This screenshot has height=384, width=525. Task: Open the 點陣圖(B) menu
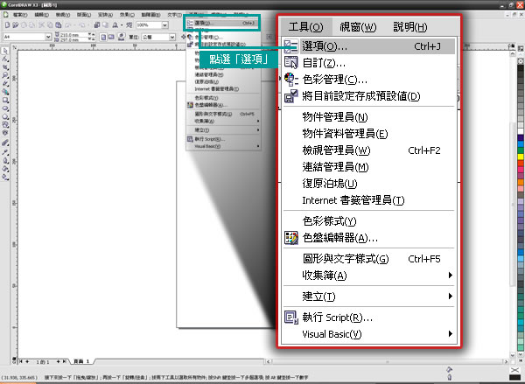[x=150, y=15]
